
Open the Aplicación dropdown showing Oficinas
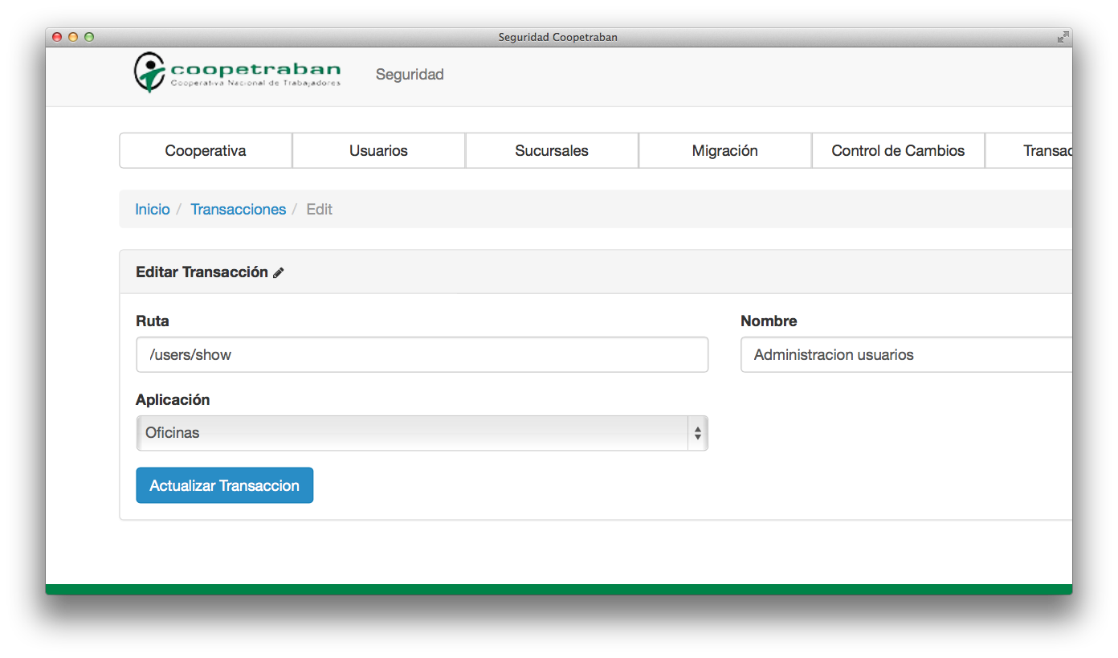pos(422,433)
